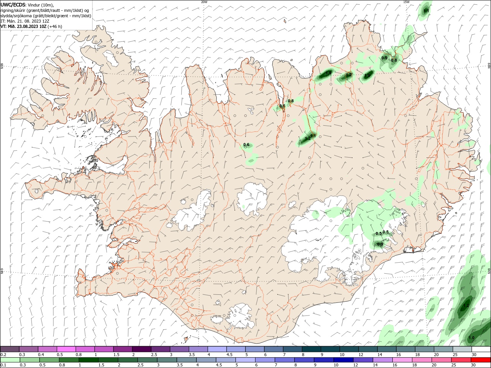Pick the magenta 1.5 top-row swatch
The image size is (491, 368).
122,349
